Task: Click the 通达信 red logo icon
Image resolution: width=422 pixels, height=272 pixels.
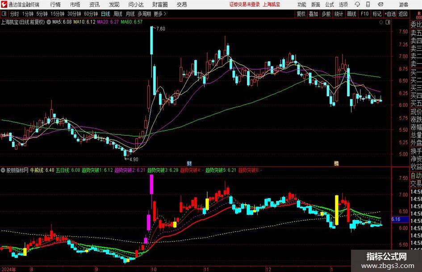Action: [4, 4]
